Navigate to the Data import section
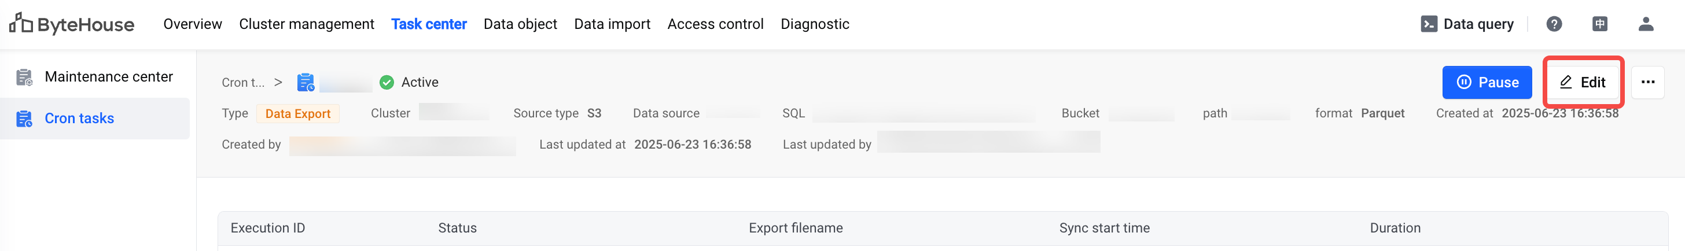Image resolution: width=1685 pixels, height=251 pixels. pyautogui.click(x=612, y=24)
